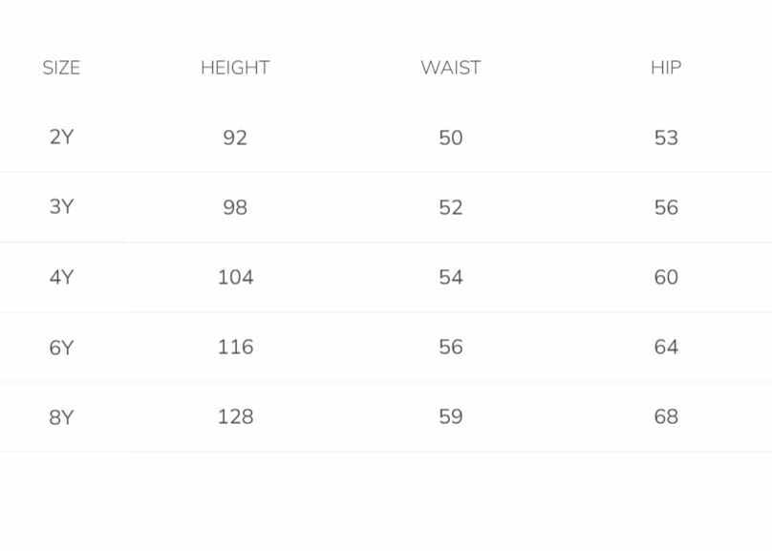Select waist value 59 for 8Y

tap(451, 417)
